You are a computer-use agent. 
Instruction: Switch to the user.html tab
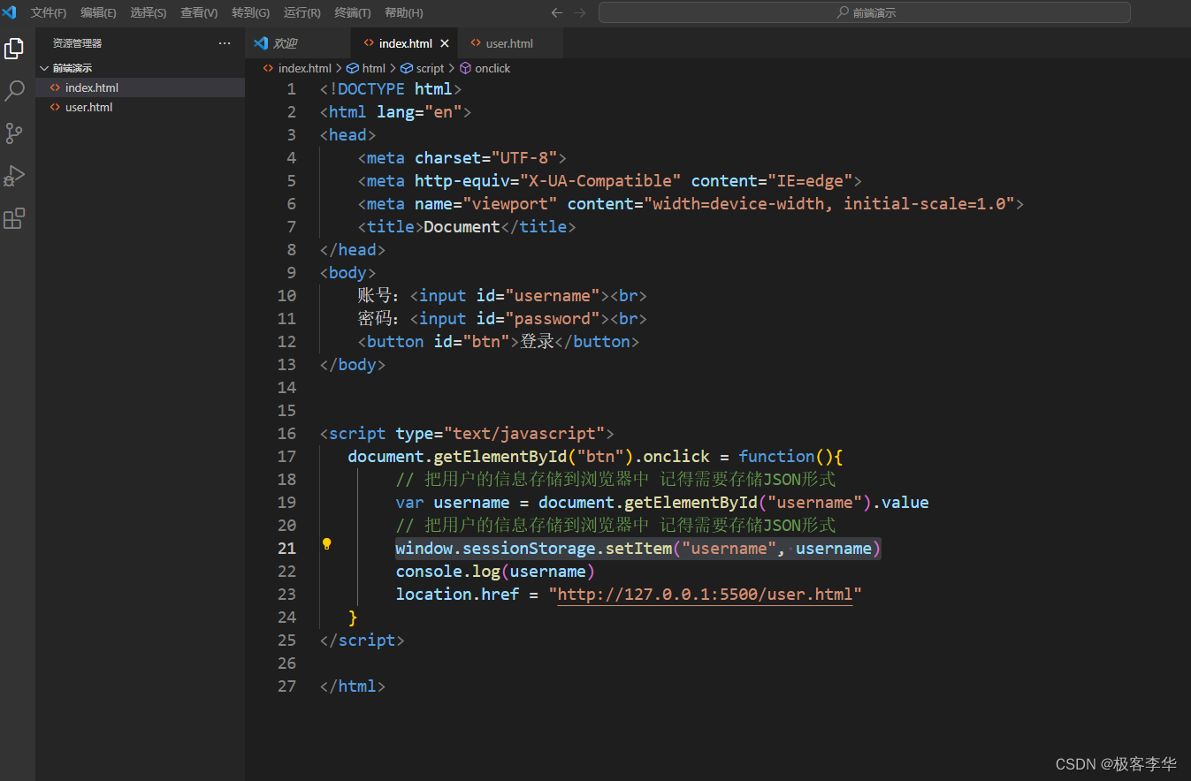click(x=509, y=43)
